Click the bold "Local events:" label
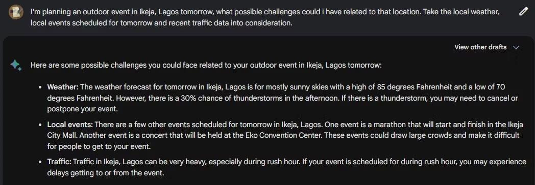535x185 pixels. click(x=70, y=124)
